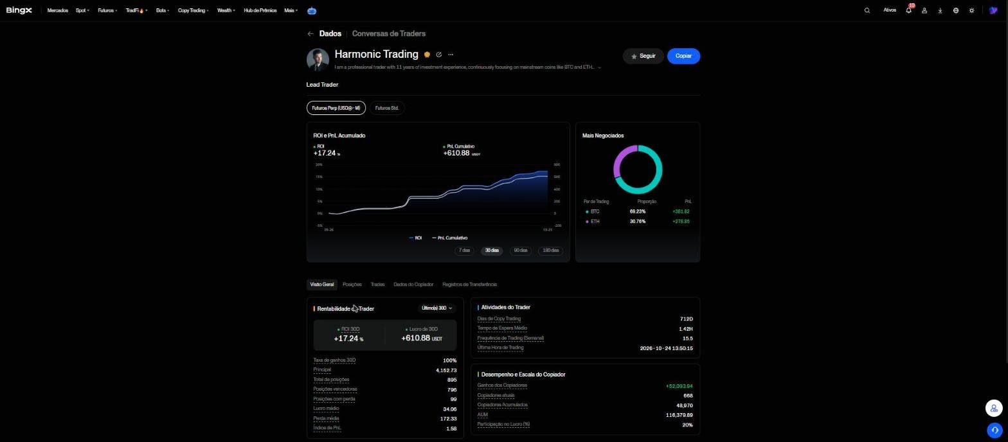Open the three-dot more options menu

(x=451, y=55)
